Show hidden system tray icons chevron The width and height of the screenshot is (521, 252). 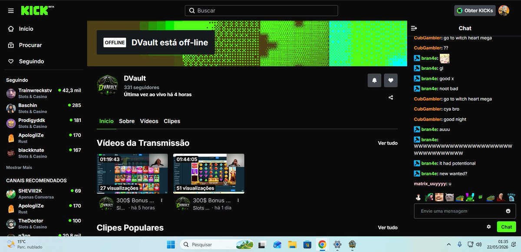click(x=448, y=245)
